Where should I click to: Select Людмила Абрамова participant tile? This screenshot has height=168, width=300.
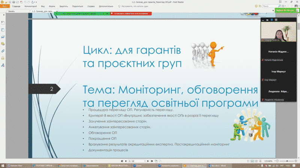point(279,91)
